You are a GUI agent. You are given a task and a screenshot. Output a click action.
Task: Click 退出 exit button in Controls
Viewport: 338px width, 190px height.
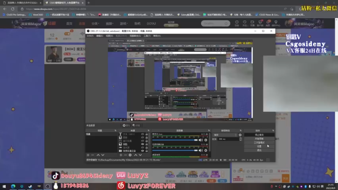point(259,150)
